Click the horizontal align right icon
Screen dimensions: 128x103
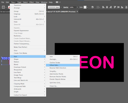tap(111, 7)
